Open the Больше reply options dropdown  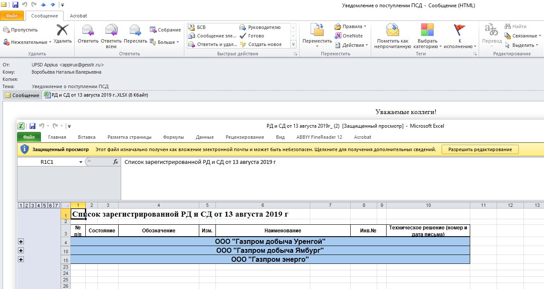(164, 42)
